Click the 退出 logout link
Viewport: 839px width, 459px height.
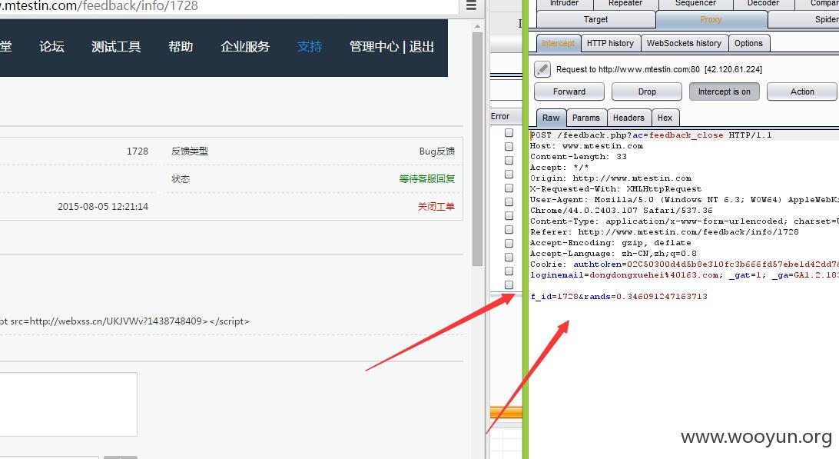(x=422, y=47)
